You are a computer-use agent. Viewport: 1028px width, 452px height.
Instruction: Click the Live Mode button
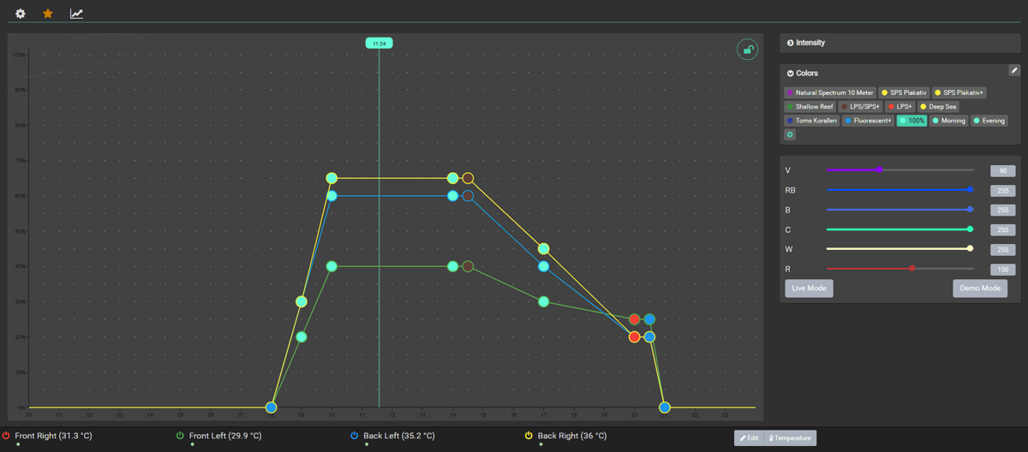[x=809, y=288]
